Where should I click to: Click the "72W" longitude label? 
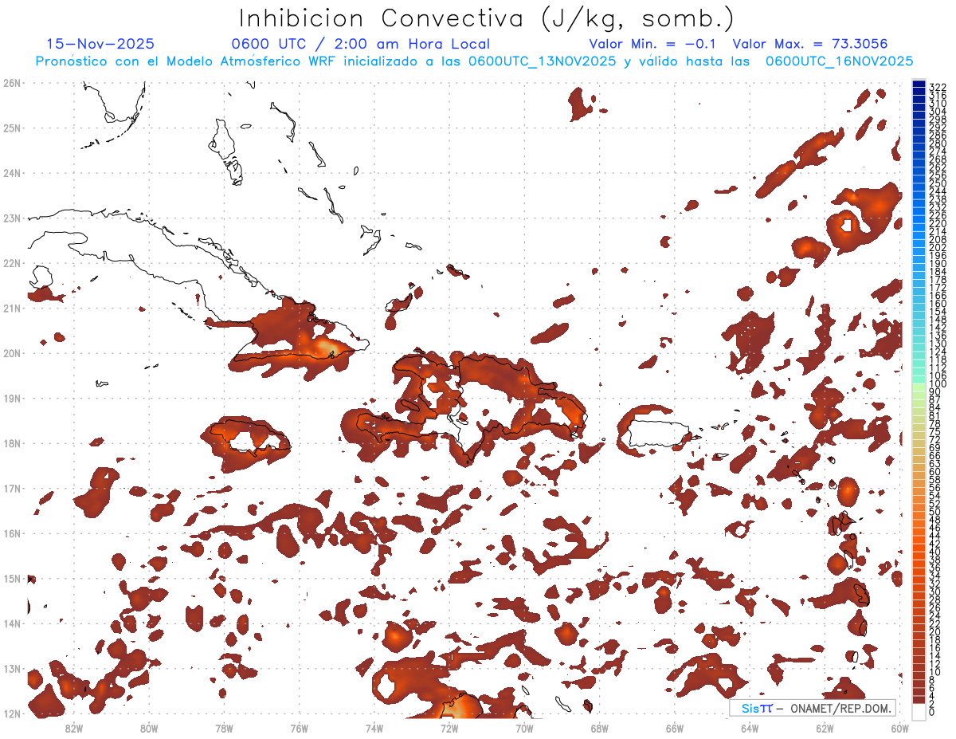(449, 728)
